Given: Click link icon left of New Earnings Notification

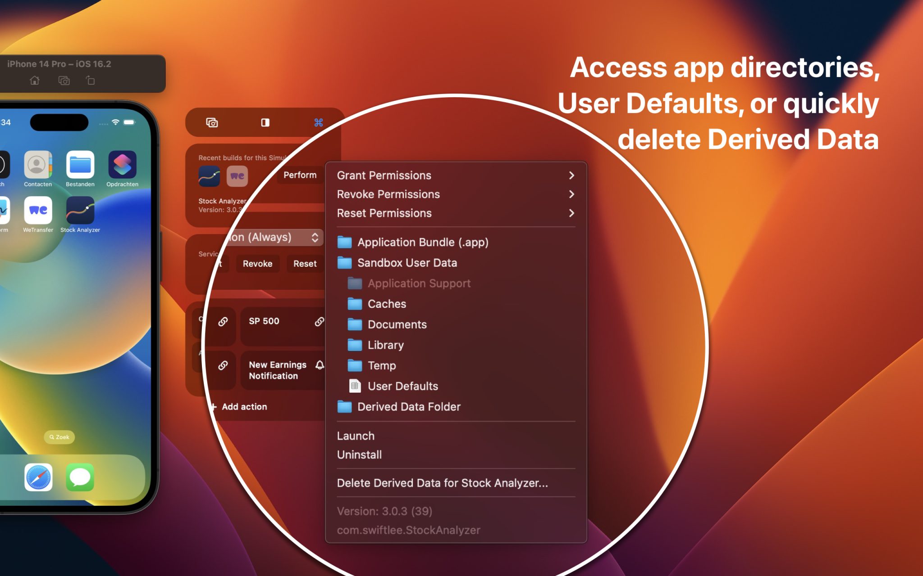Looking at the screenshot, I should [x=223, y=365].
